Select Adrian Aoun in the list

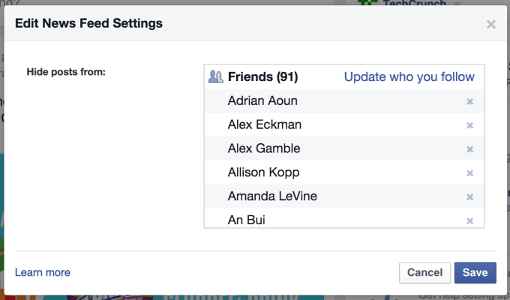click(264, 101)
